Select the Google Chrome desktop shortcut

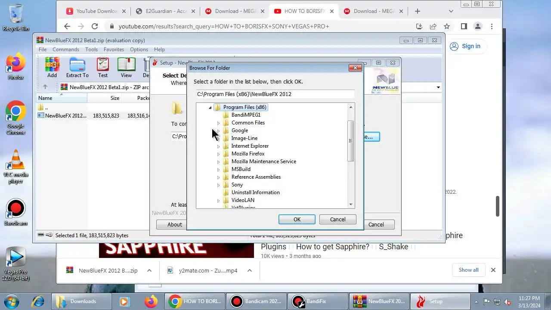pos(16,118)
